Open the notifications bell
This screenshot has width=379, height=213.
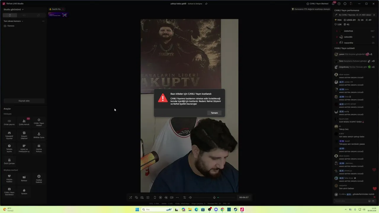(333, 4)
